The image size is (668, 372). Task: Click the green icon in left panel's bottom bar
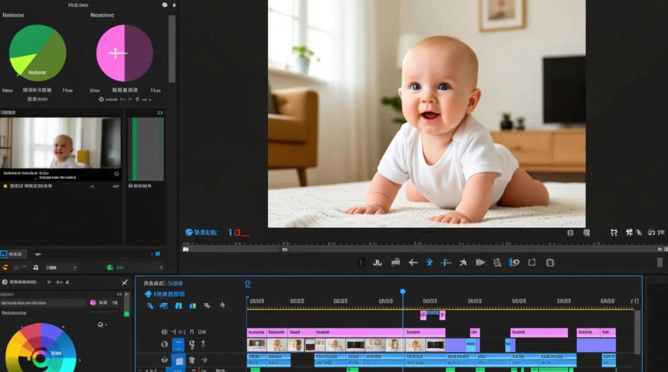coord(110,267)
